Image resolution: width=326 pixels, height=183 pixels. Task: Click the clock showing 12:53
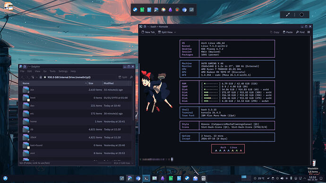click(312, 178)
